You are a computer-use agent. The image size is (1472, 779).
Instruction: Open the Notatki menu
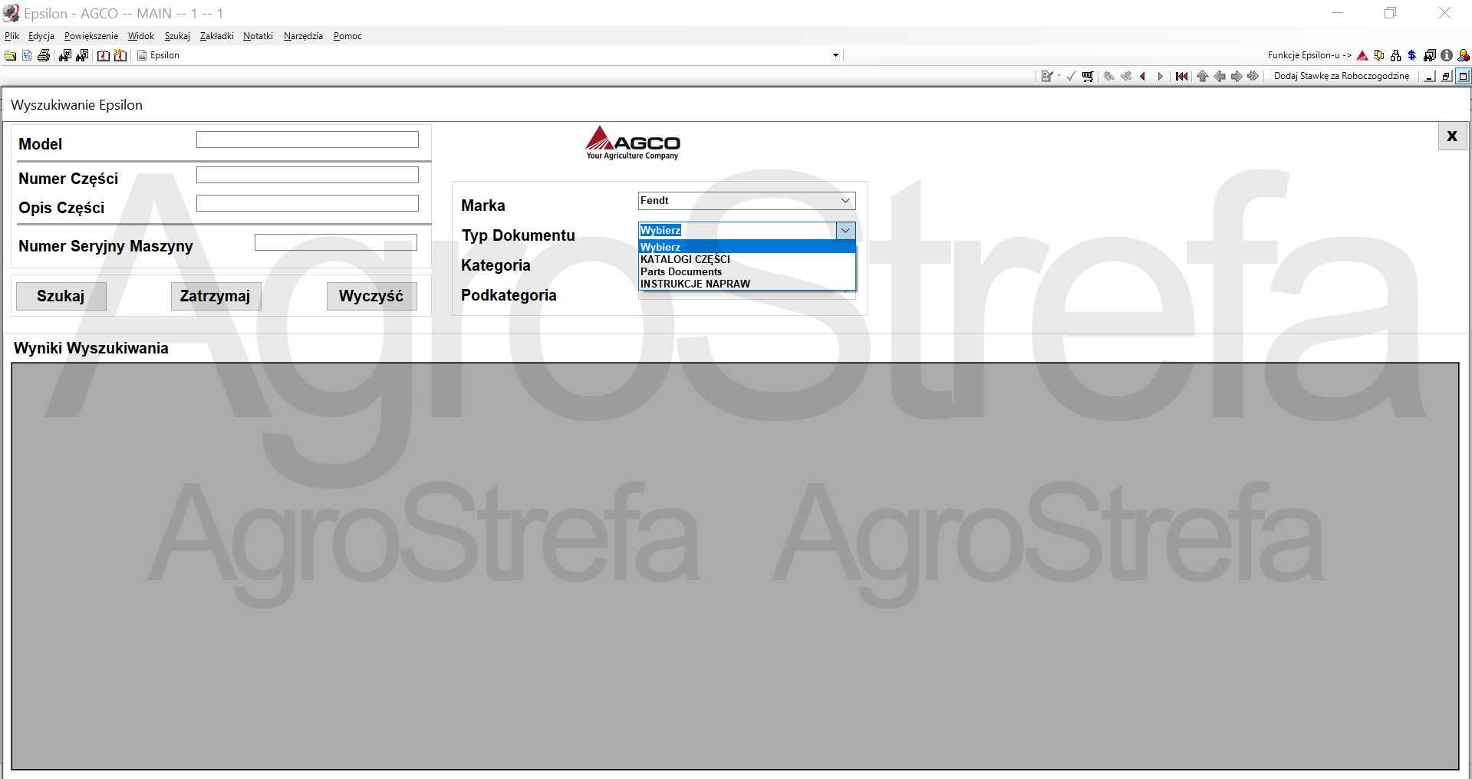point(258,36)
